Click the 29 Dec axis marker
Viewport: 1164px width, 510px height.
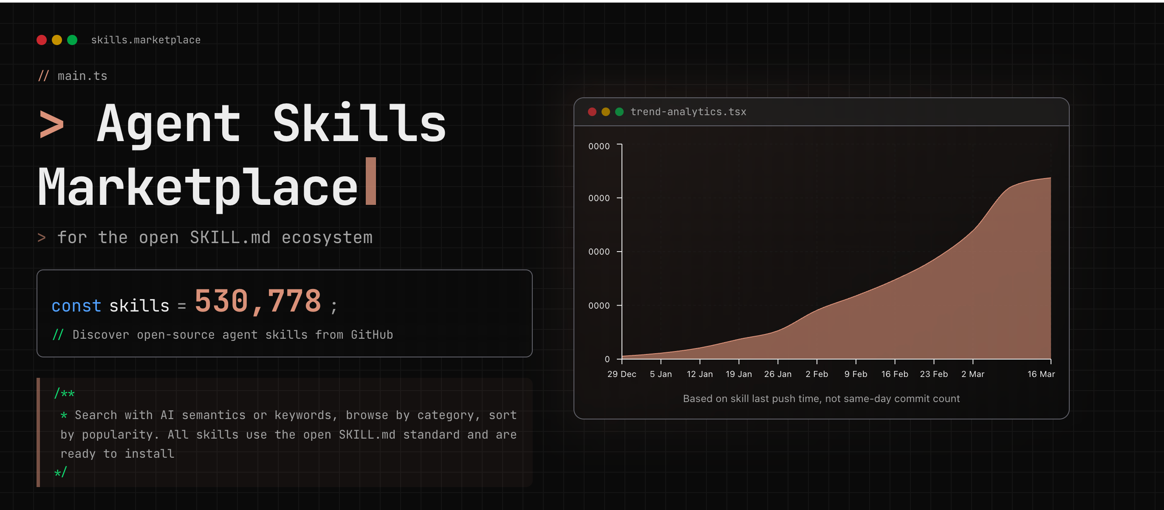click(x=622, y=374)
